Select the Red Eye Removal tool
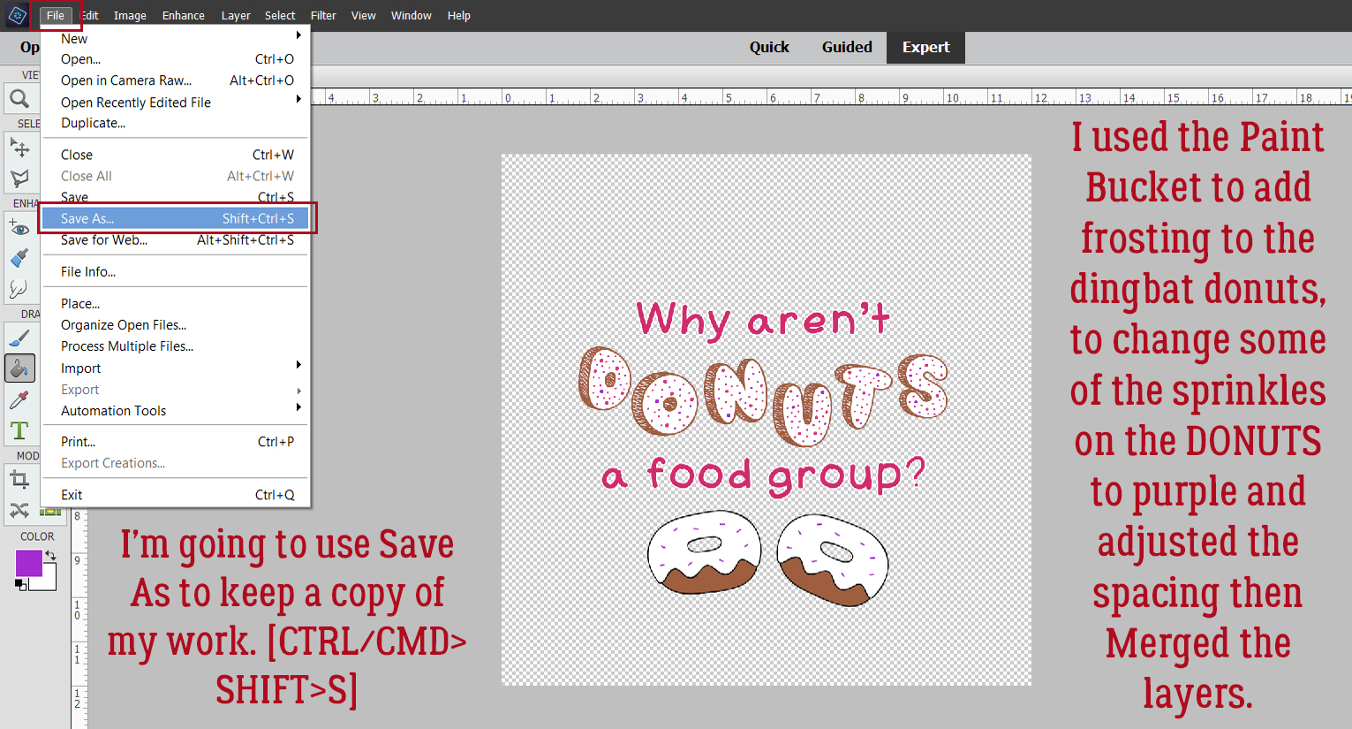 [x=19, y=228]
